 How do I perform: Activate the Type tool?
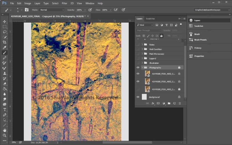pyautogui.click(x=5, y=109)
